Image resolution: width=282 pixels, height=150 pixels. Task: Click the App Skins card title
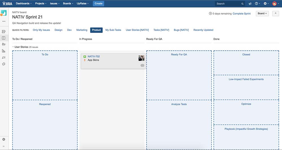(93, 60)
